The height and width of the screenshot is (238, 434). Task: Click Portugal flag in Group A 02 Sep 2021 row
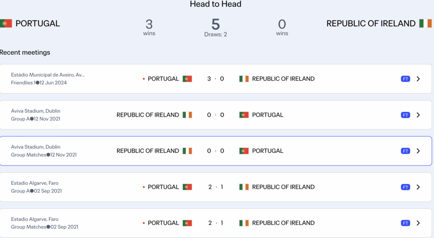click(x=187, y=187)
